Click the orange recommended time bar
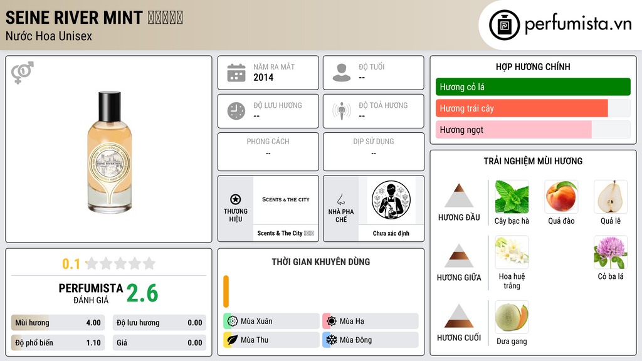Viewport: 642px width, 361px height. (x=226, y=291)
